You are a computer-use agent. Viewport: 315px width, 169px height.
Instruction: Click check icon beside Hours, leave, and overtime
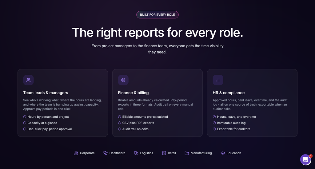[214, 117]
